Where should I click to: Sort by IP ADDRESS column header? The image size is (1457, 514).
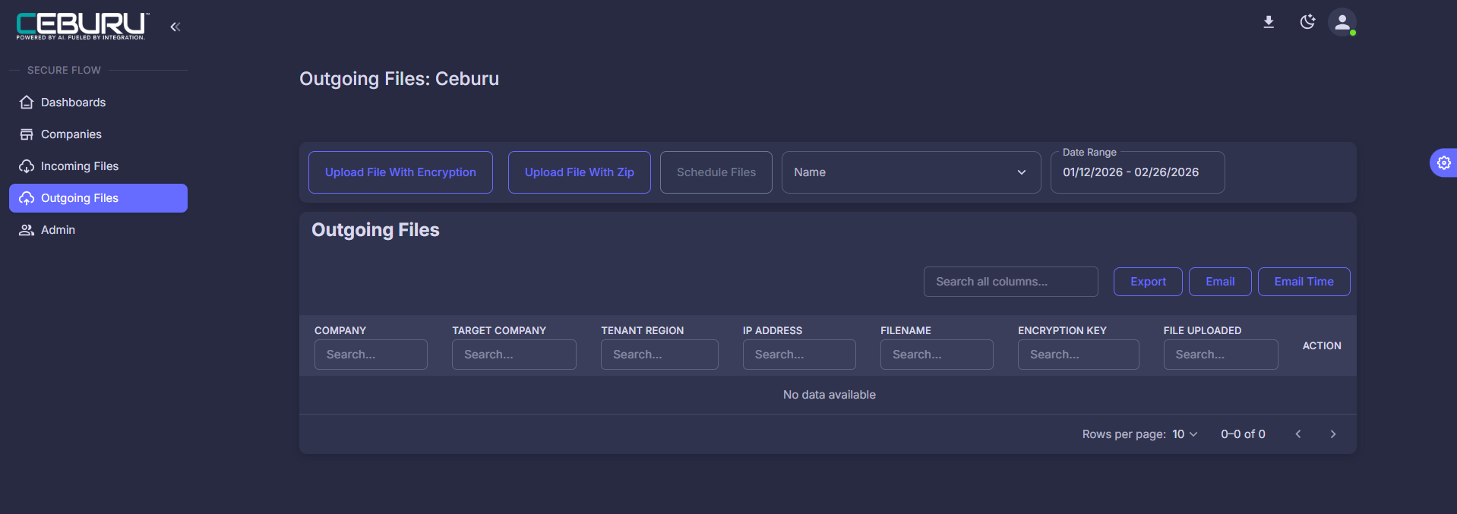pyautogui.click(x=773, y=330)
